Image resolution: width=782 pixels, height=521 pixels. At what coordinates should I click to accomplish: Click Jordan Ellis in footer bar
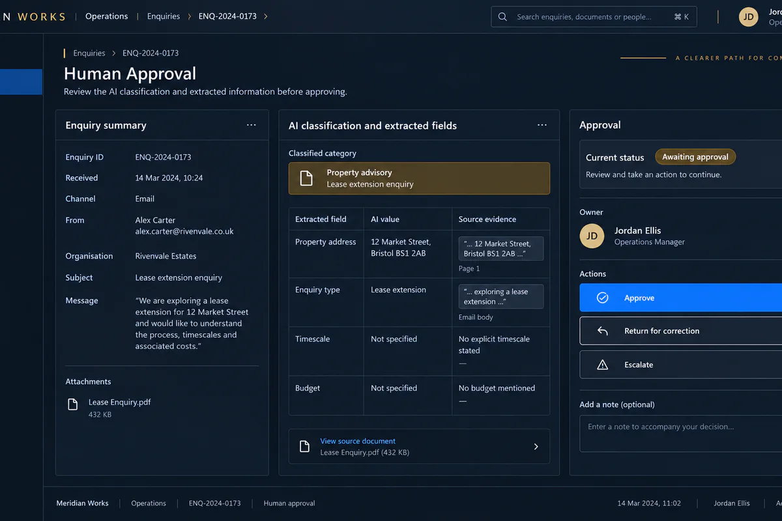732,503
